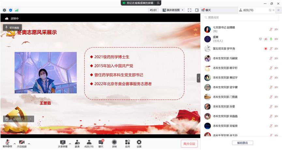Toggle microphone icon for host 盛夏
282x150 pixels.
[271, 39]
